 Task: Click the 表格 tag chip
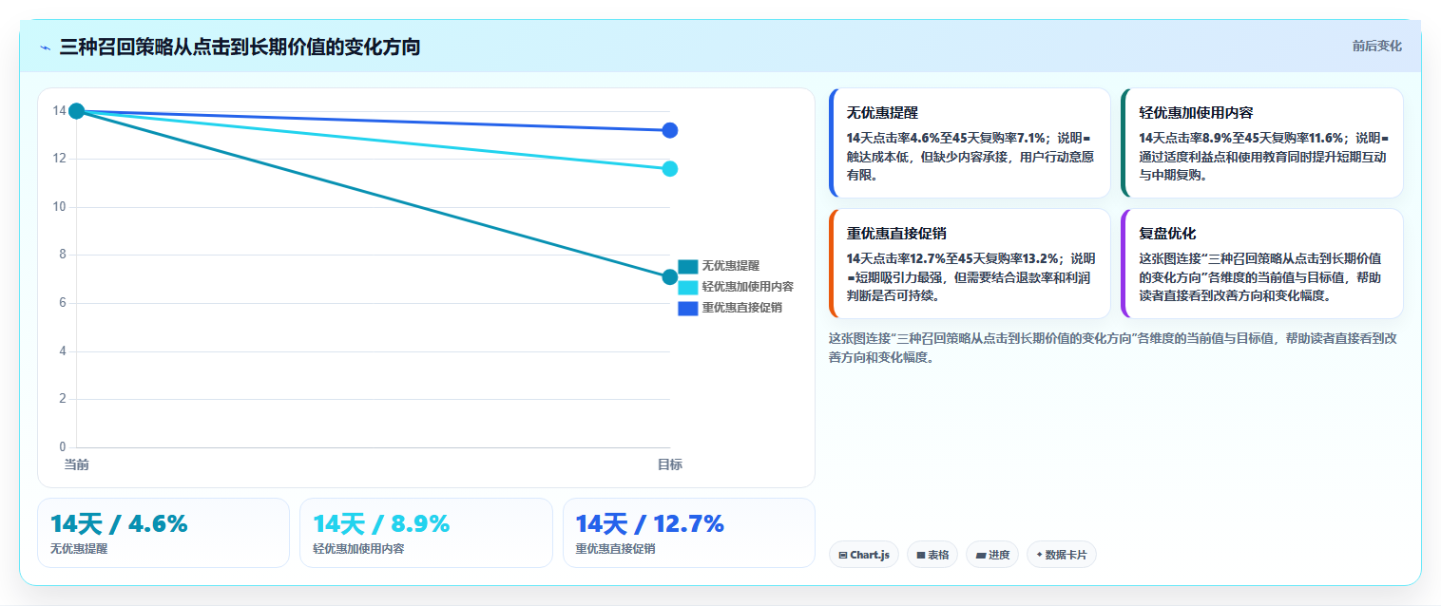[932, 555]
